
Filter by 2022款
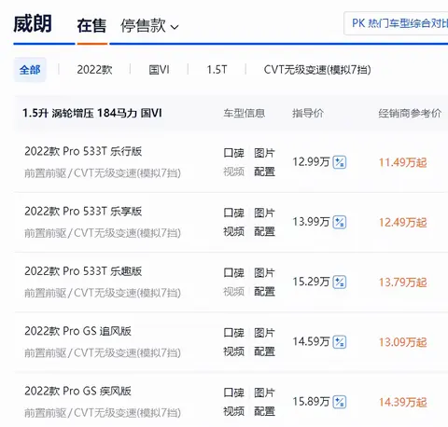point(94,70)
